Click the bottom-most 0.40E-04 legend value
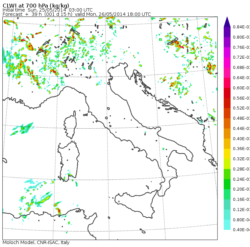This screenshot has width=250, height=247. [241, 230]
